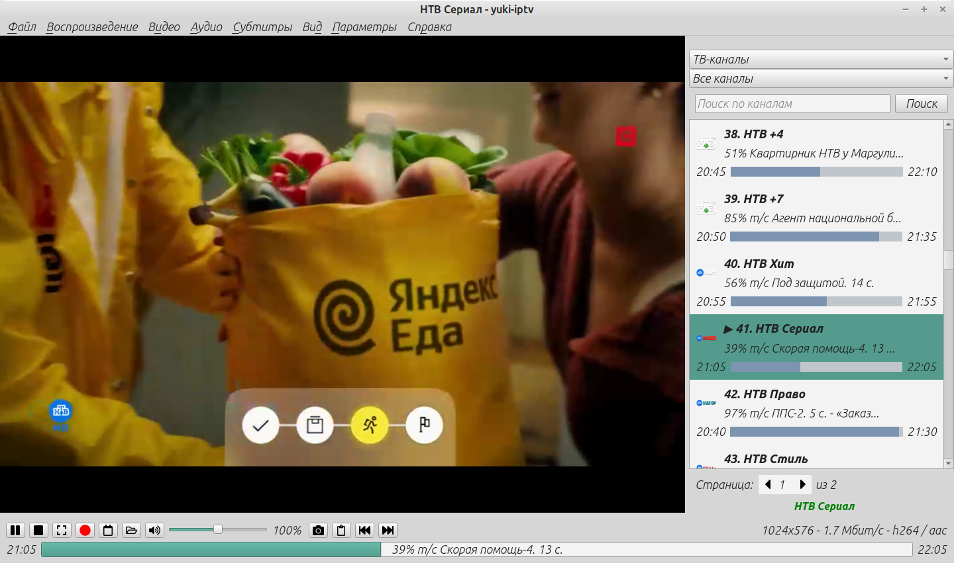The image size is (954, 563).
Task: Open the Аудио menu
Action: [206, 27]
